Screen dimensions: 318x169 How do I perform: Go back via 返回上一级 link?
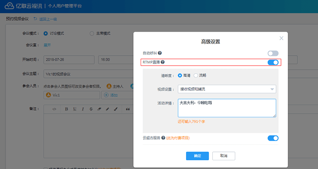click(48, 19)
